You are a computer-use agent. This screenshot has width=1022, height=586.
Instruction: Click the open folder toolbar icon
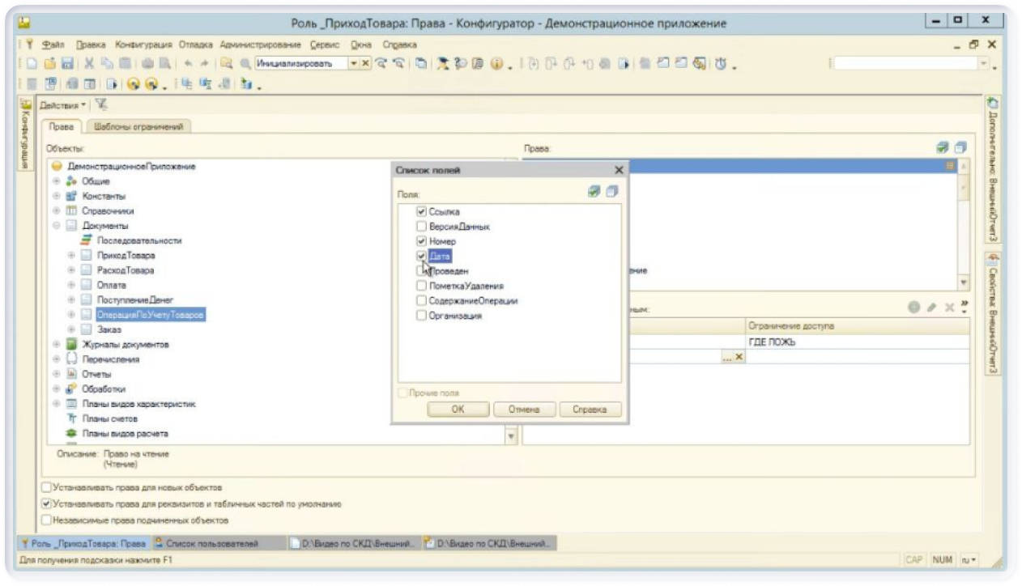tap(49, 63)
